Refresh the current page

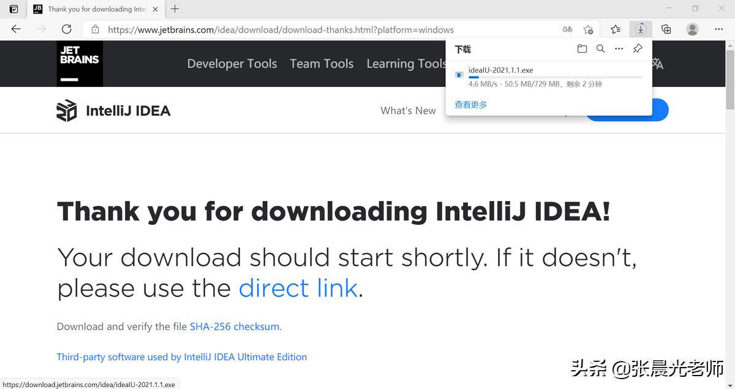67,29
